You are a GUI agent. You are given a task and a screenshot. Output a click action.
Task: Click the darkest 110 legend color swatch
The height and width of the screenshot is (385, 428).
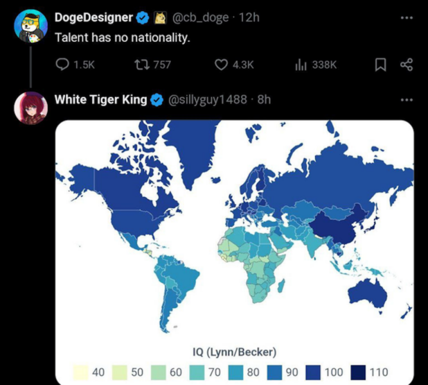[x=359, y=372]
